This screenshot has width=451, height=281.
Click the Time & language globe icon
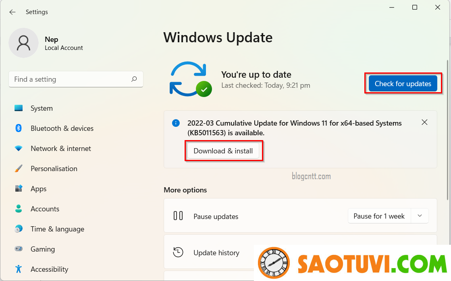tap(19, 229)
